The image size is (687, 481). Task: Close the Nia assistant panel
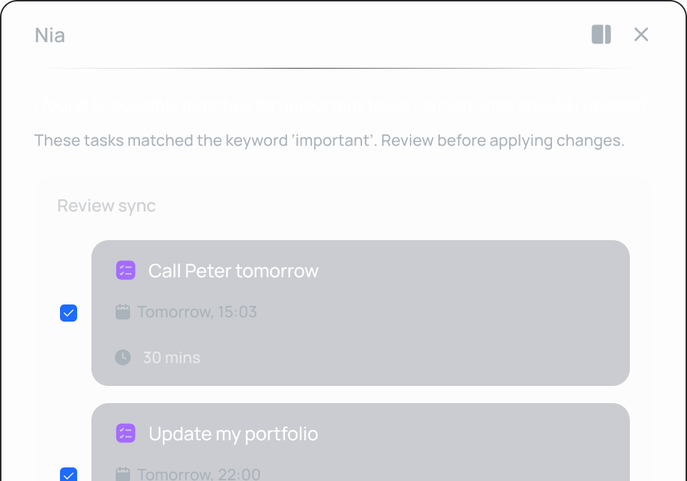click(641, 34)
